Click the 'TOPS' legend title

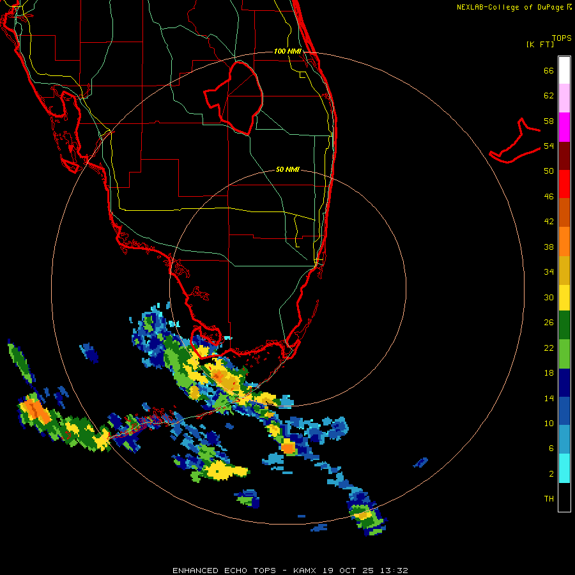point(562,38)
